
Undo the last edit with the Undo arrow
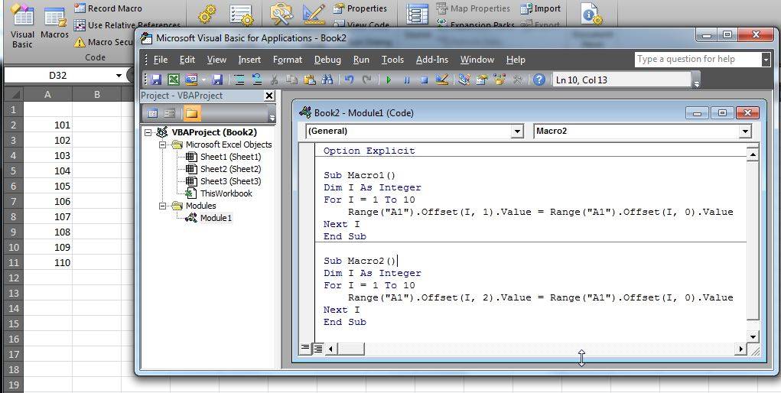click(x=349, y=80)
